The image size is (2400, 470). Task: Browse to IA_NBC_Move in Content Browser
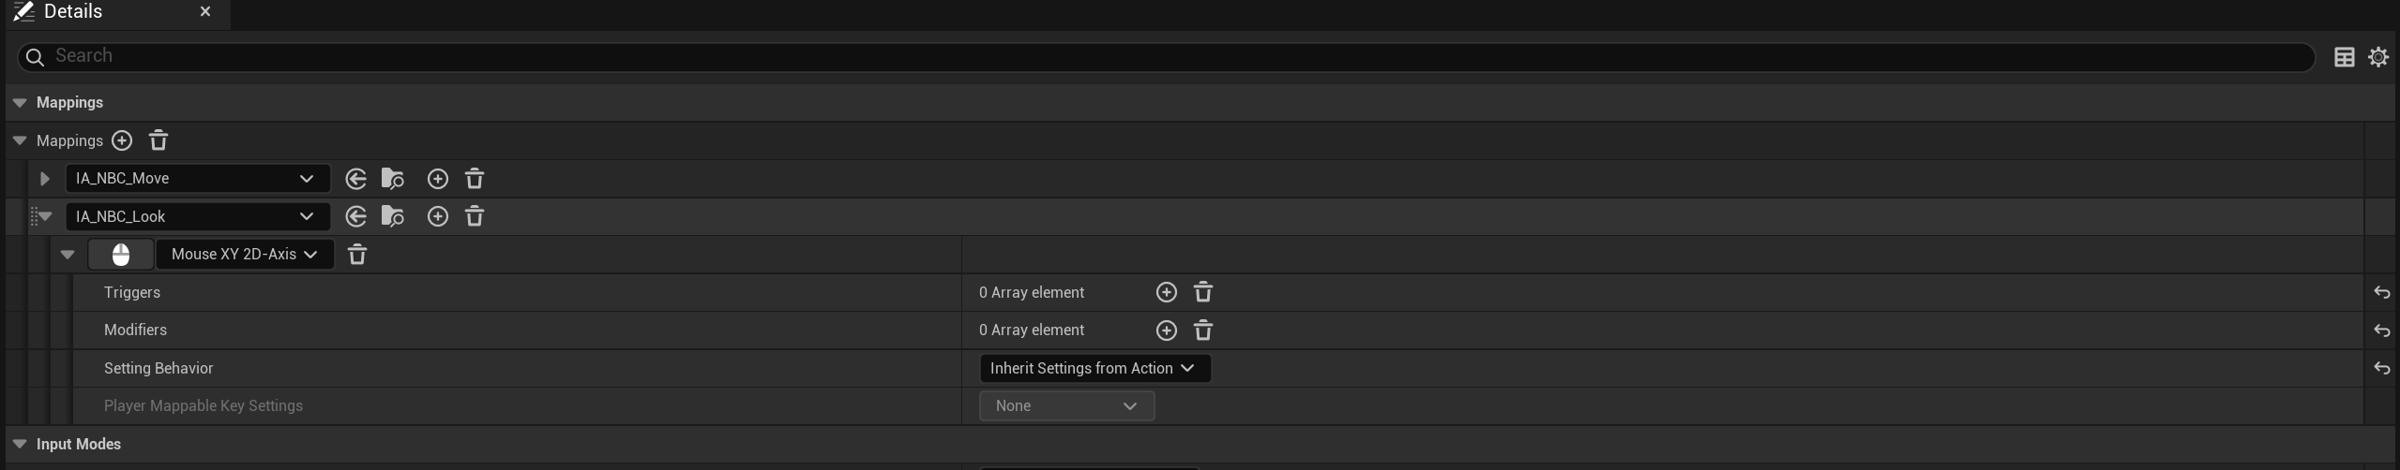pyautogui.click(x=393, y=179)
